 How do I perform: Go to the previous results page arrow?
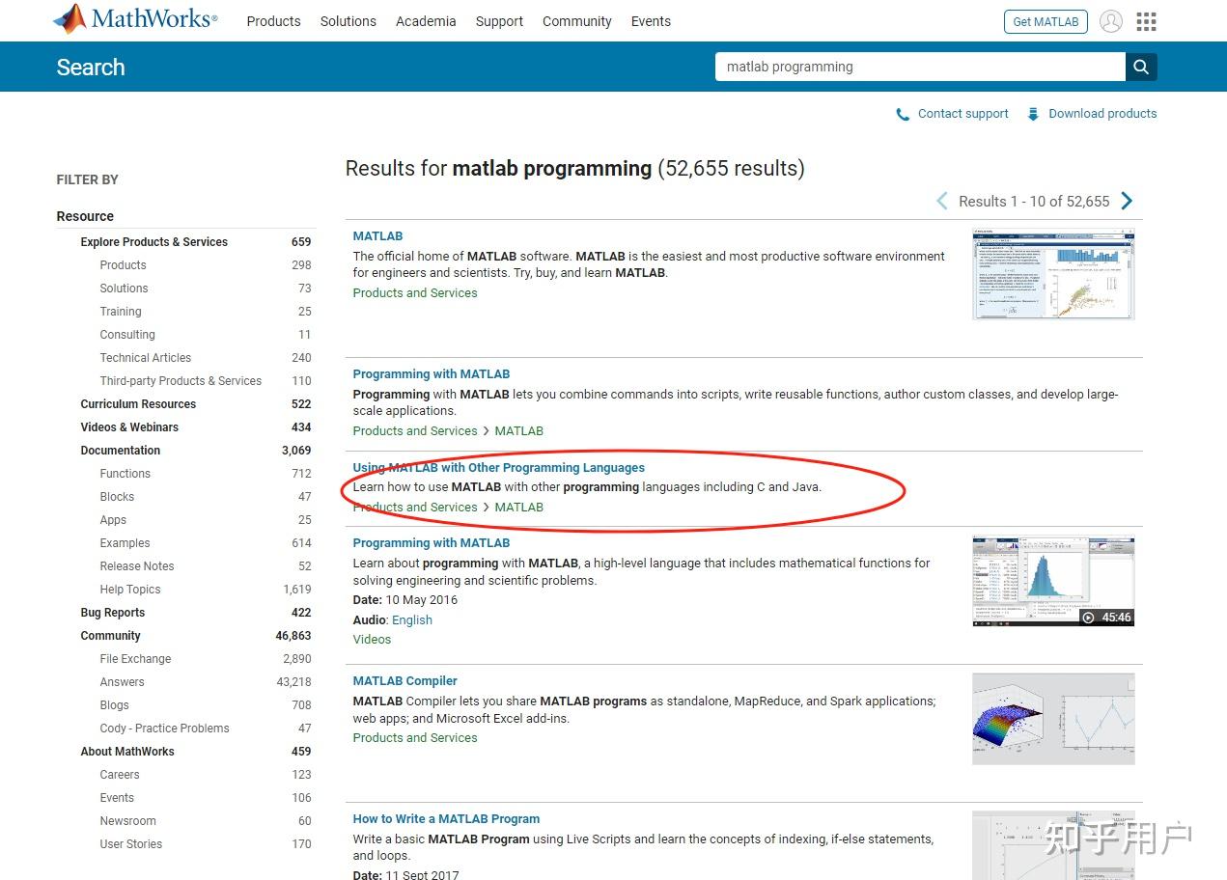(942, 201)
